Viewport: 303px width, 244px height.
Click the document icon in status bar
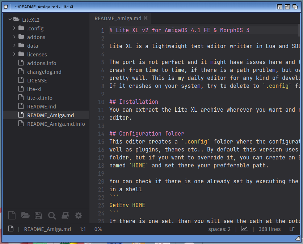point(11,229)
